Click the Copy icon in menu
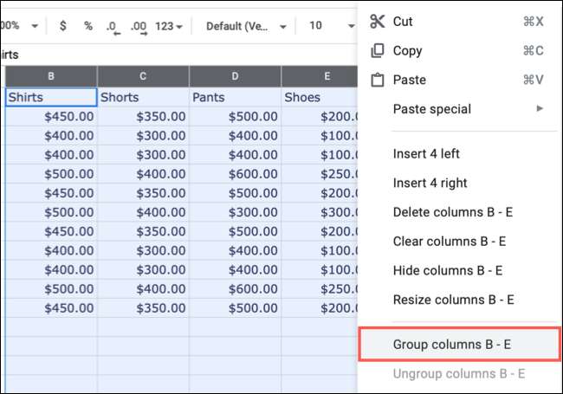Screen dimensions: 563x394 pos(377,50)
